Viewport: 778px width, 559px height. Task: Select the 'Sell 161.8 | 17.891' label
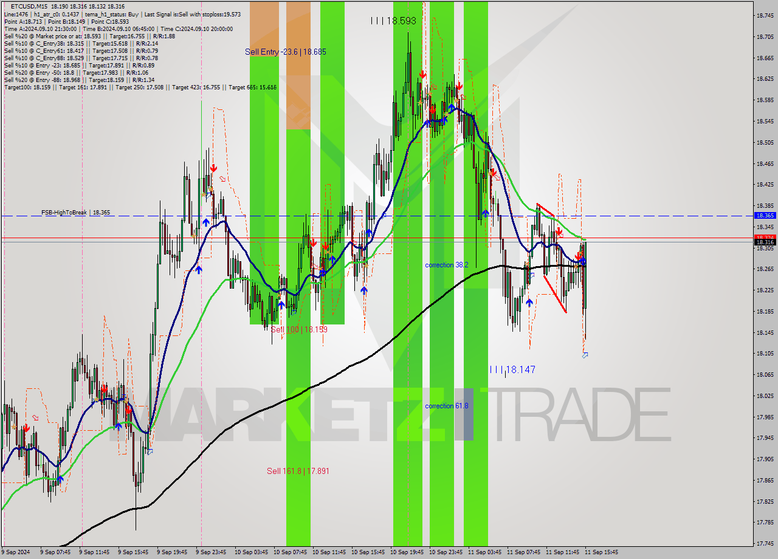click(298, 471)
